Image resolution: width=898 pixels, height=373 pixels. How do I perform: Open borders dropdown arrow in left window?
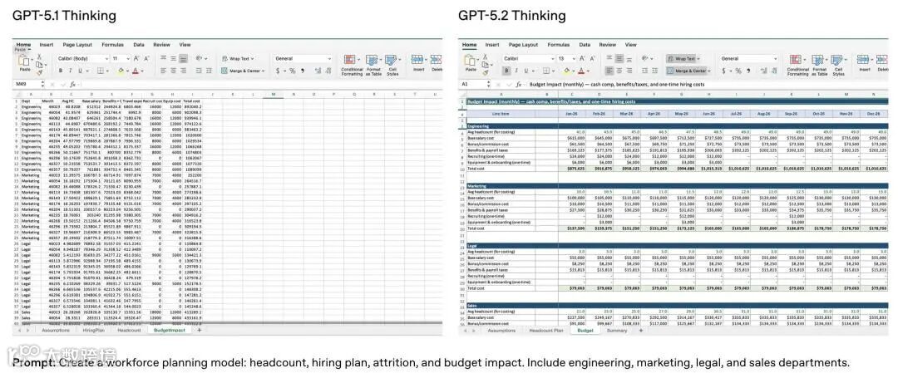point(107,71)
